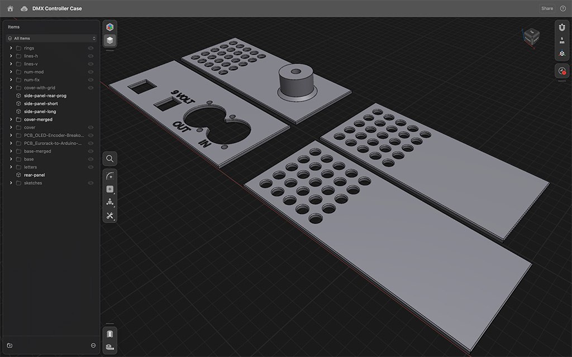Show the hidden rings folder

click(x=90, y=48)
